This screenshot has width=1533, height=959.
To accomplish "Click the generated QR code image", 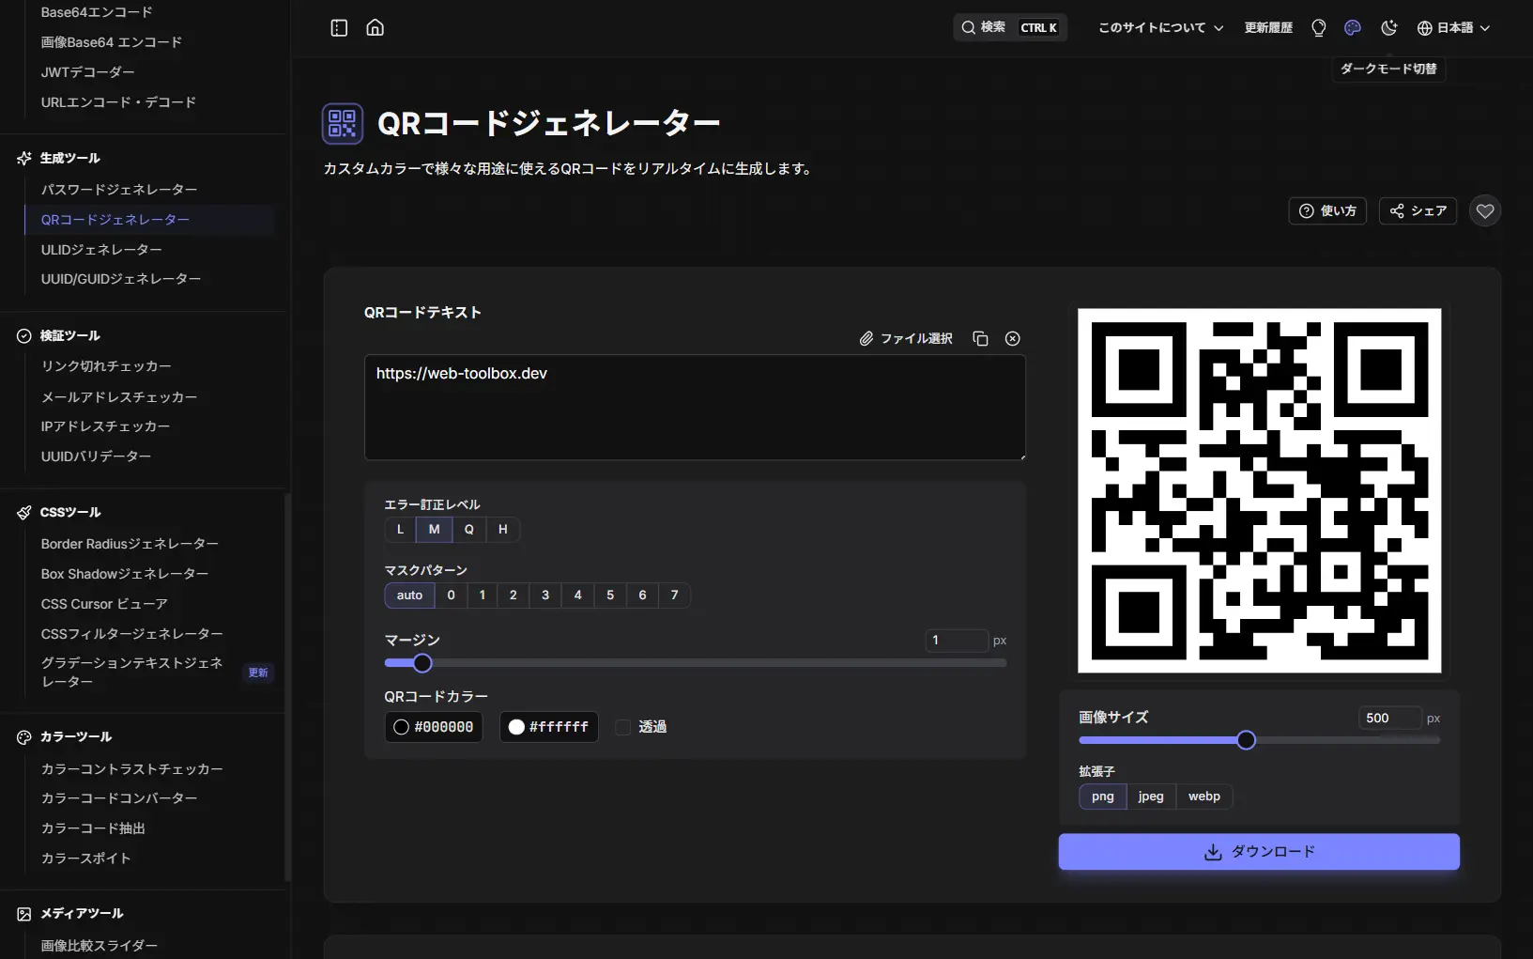I will coord(1259,490).
